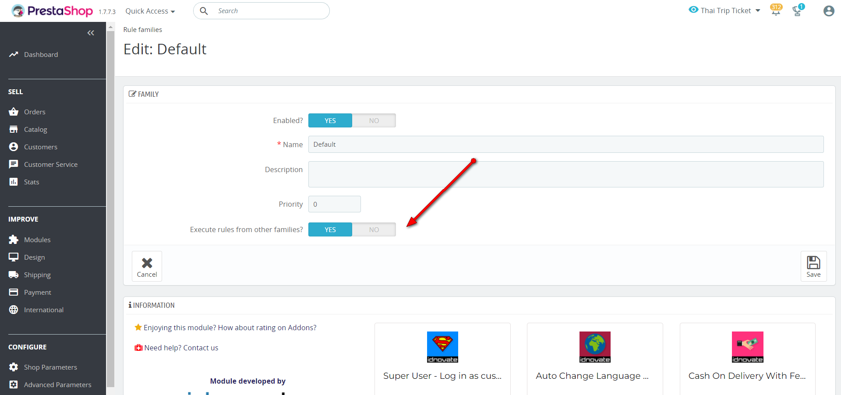Click the Need help? Contact us link
Screen dimensions: 841x395
tap(181, 348)
